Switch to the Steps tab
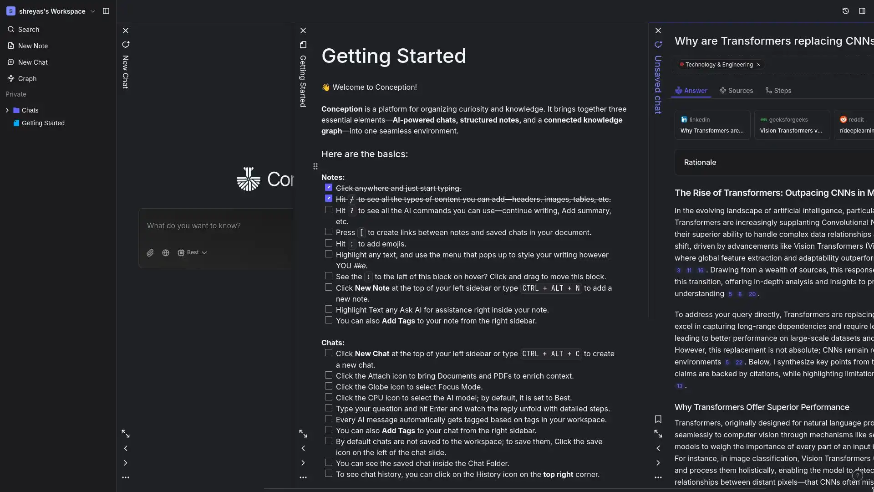Image resolution: width=874 pixels, height=492 pixels. (x=778, y=91)
